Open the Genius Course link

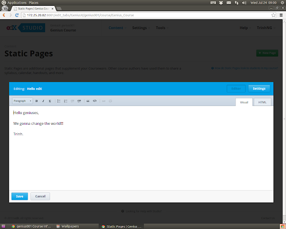point(63,30)
